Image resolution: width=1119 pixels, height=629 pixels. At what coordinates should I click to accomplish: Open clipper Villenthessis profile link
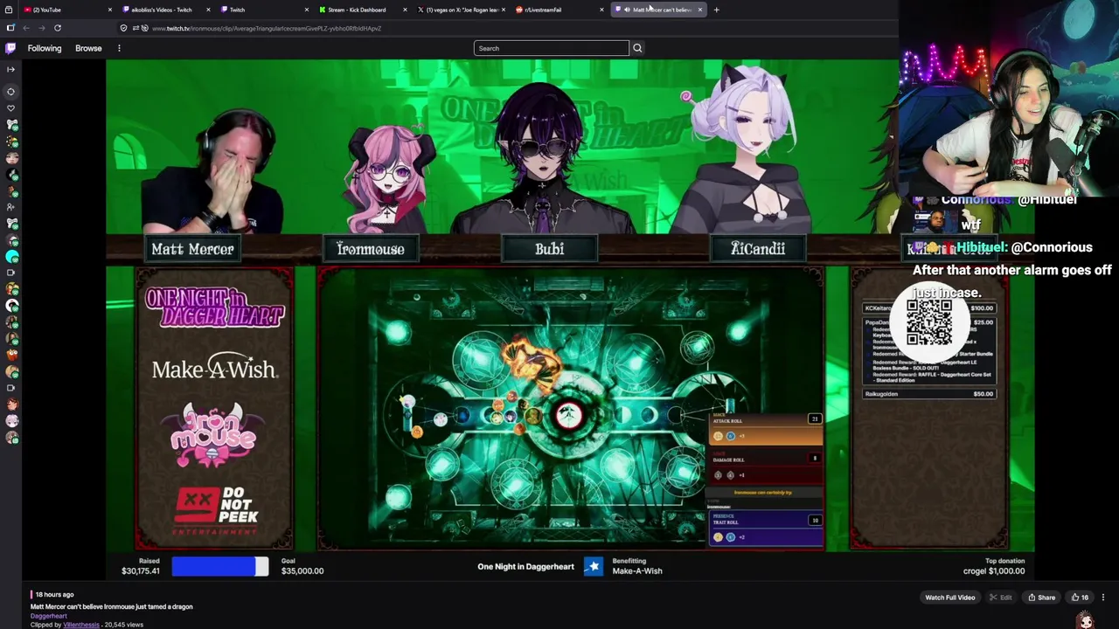click(x=81, y=625)
